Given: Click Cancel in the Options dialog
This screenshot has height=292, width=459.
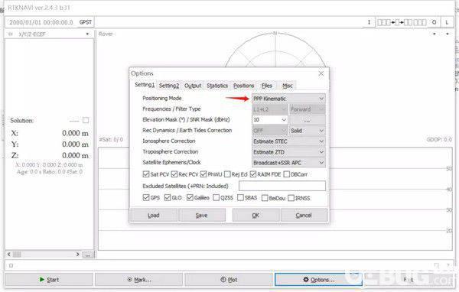Looking at the screenshot, I should pos(304,216).
